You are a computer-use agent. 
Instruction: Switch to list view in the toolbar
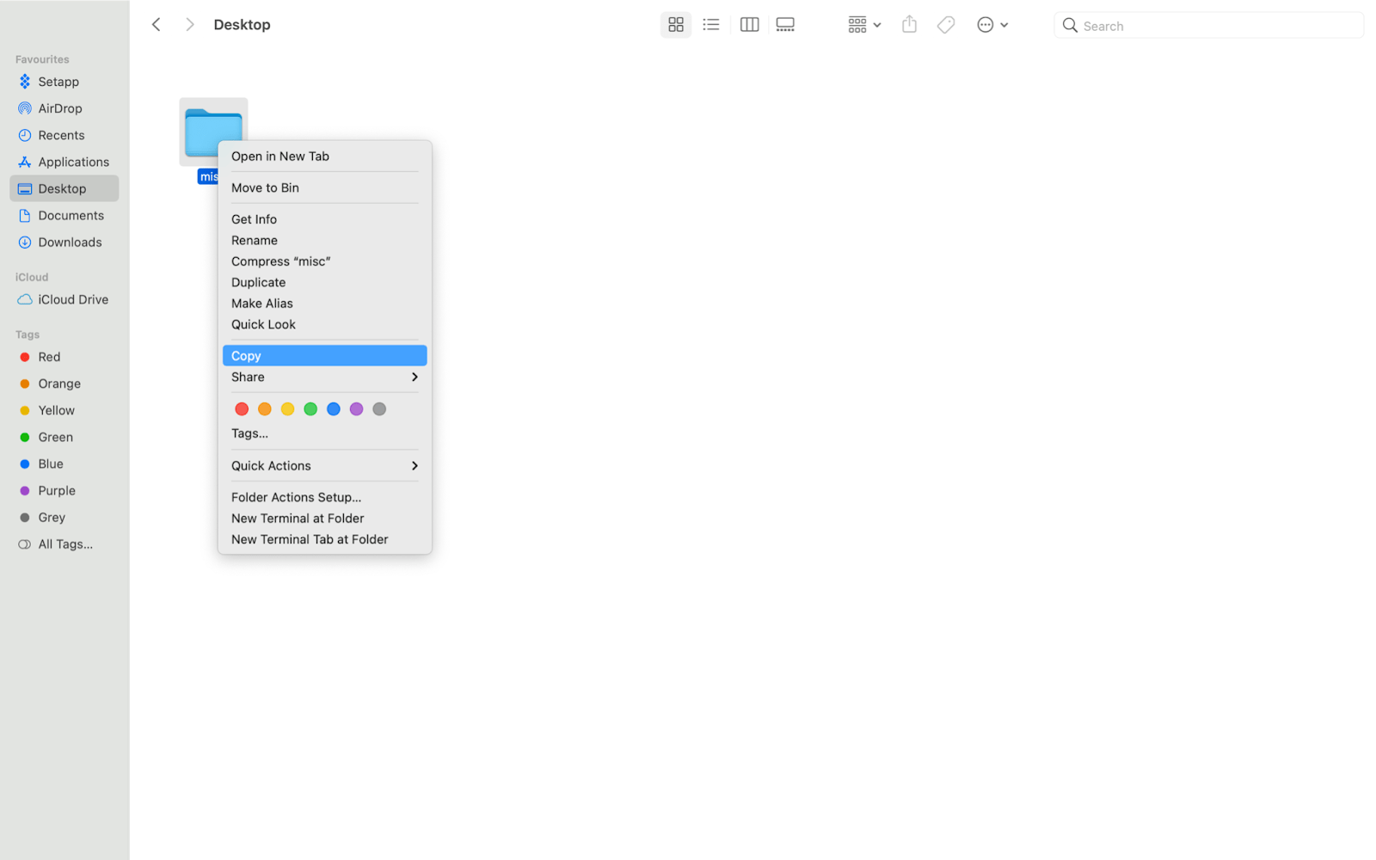click(711, 24)
